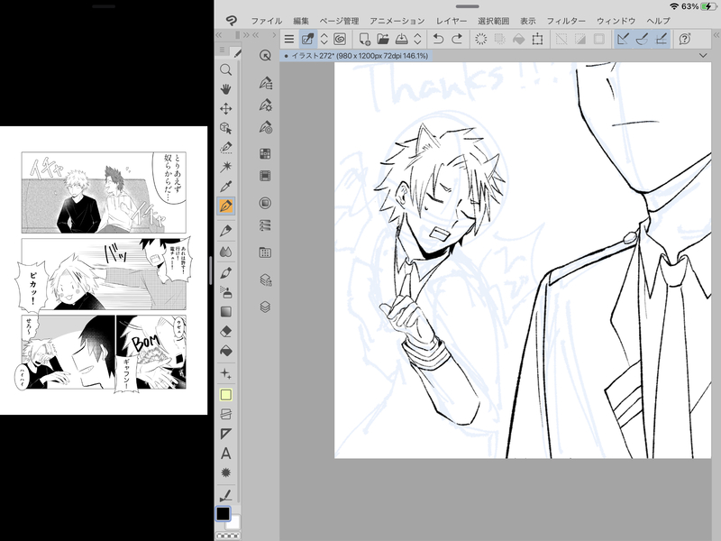Open the Sub Tool palette icon
The height and width of the screenshot is (541, 721).
point(265,83)
